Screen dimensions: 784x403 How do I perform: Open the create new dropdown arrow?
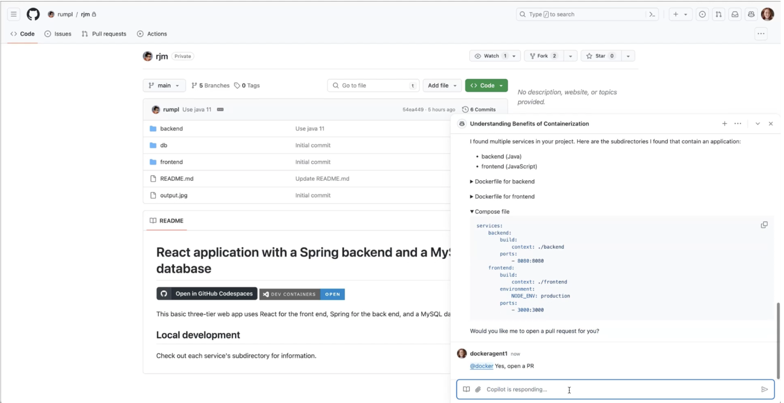point(686,14)
